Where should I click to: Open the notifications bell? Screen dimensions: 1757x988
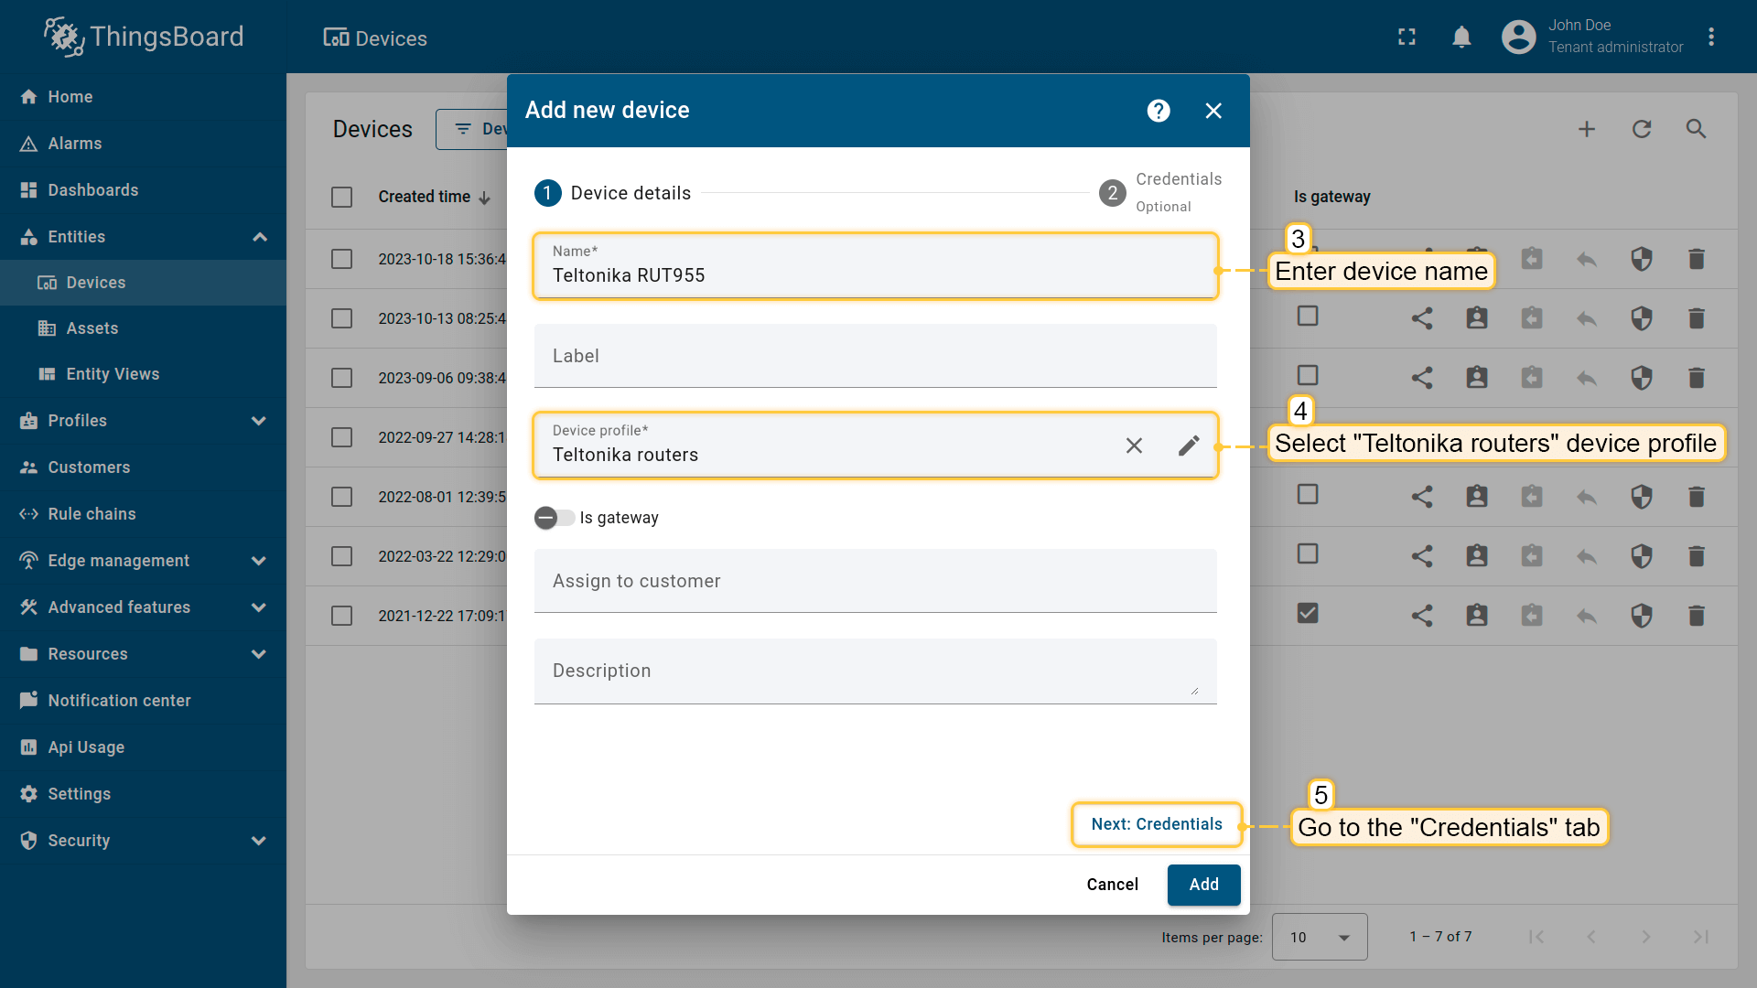coord(1461,38)
